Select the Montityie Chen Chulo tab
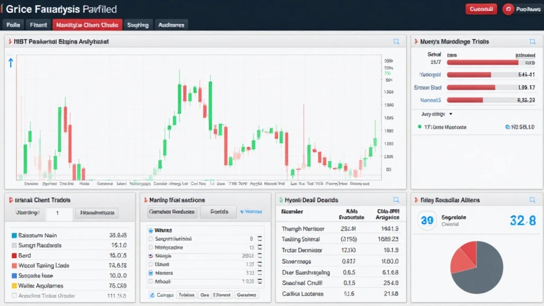This screenshot has width=544, height=306. click(87, 25)
